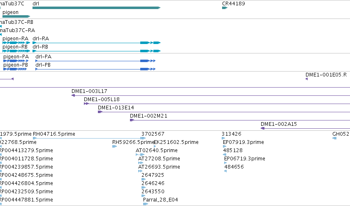This screenshot has height=206, width=350.
Task: Click the 313426 feature label
Action: [231, 134]
